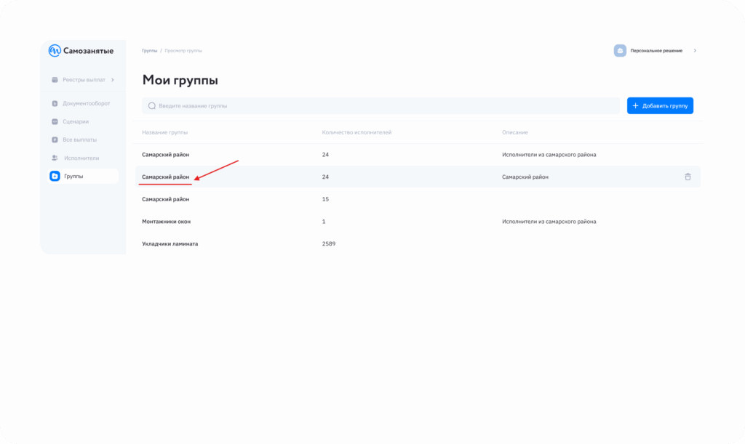745x444 pixels.
Task: Click the Персональное решение profile icon
Action: [x=620, y=51]
